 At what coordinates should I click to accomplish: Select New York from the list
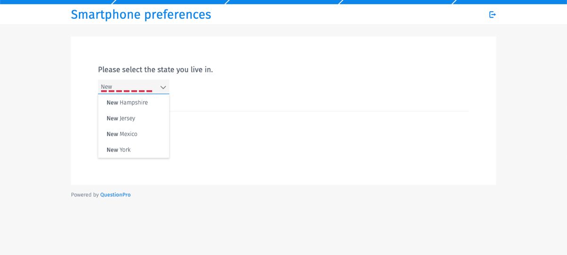119,150
